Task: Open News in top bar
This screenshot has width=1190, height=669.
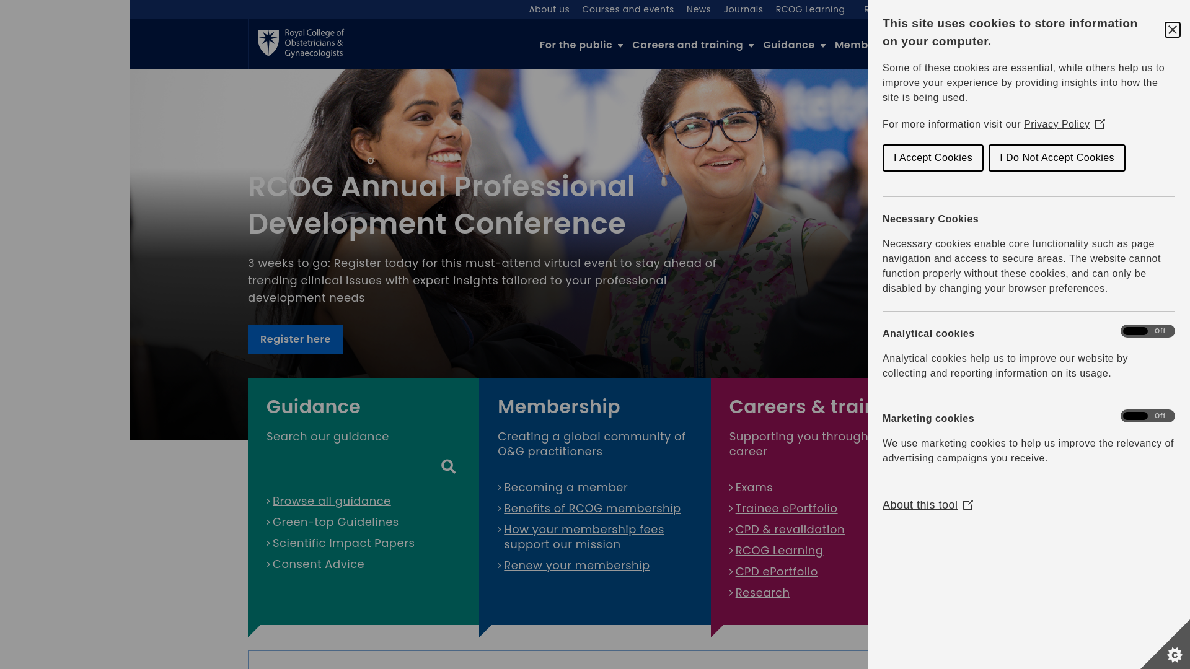Action: [699, 9]
